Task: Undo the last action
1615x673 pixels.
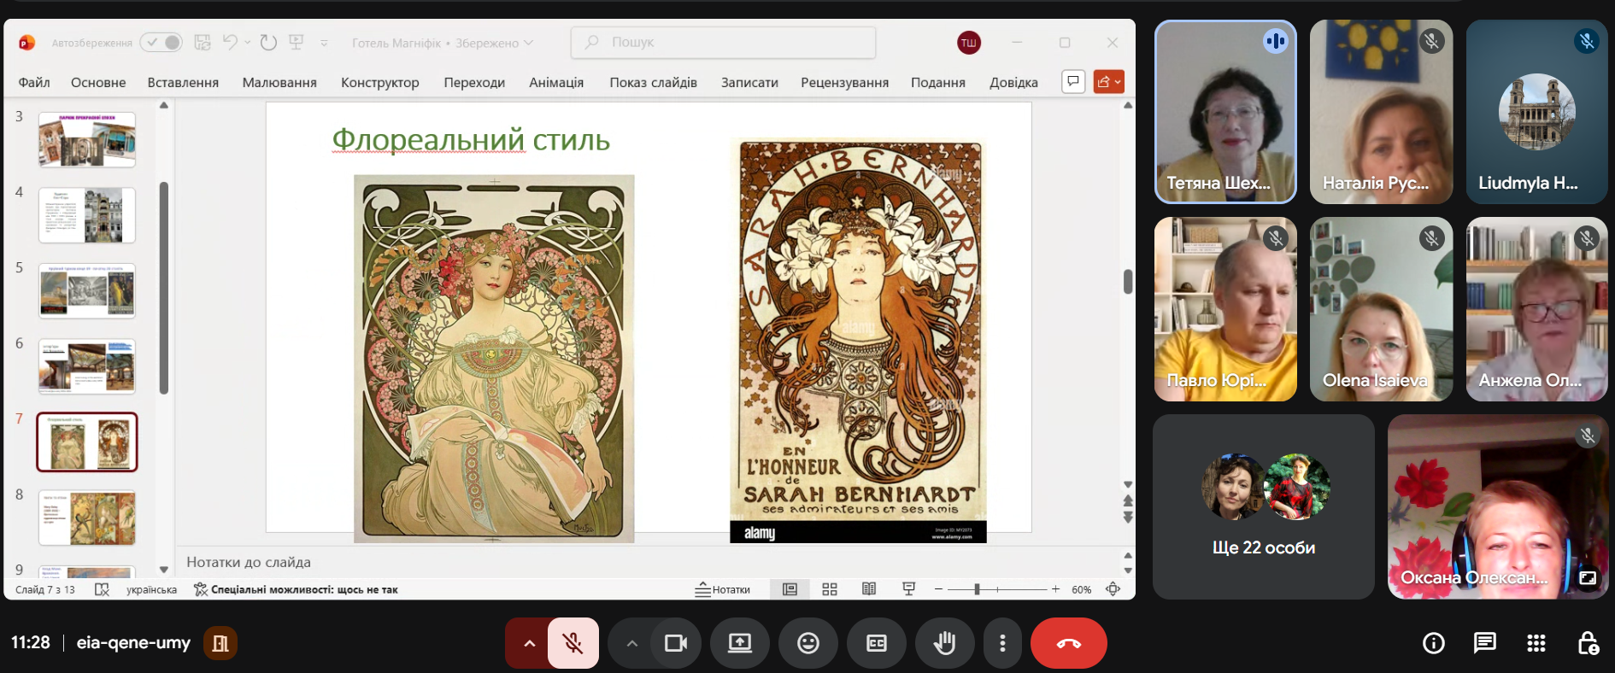Action: tap(229, 42)
